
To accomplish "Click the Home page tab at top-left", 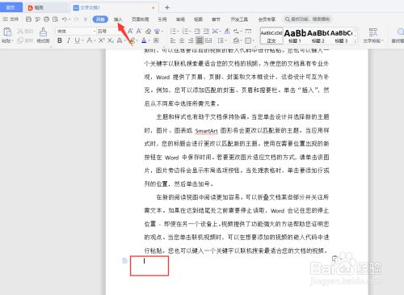I will tap(11, 7).
